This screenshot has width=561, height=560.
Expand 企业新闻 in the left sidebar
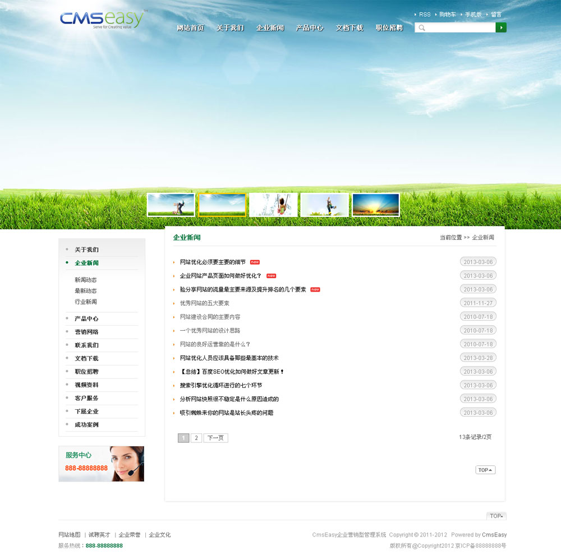[86, 263]
